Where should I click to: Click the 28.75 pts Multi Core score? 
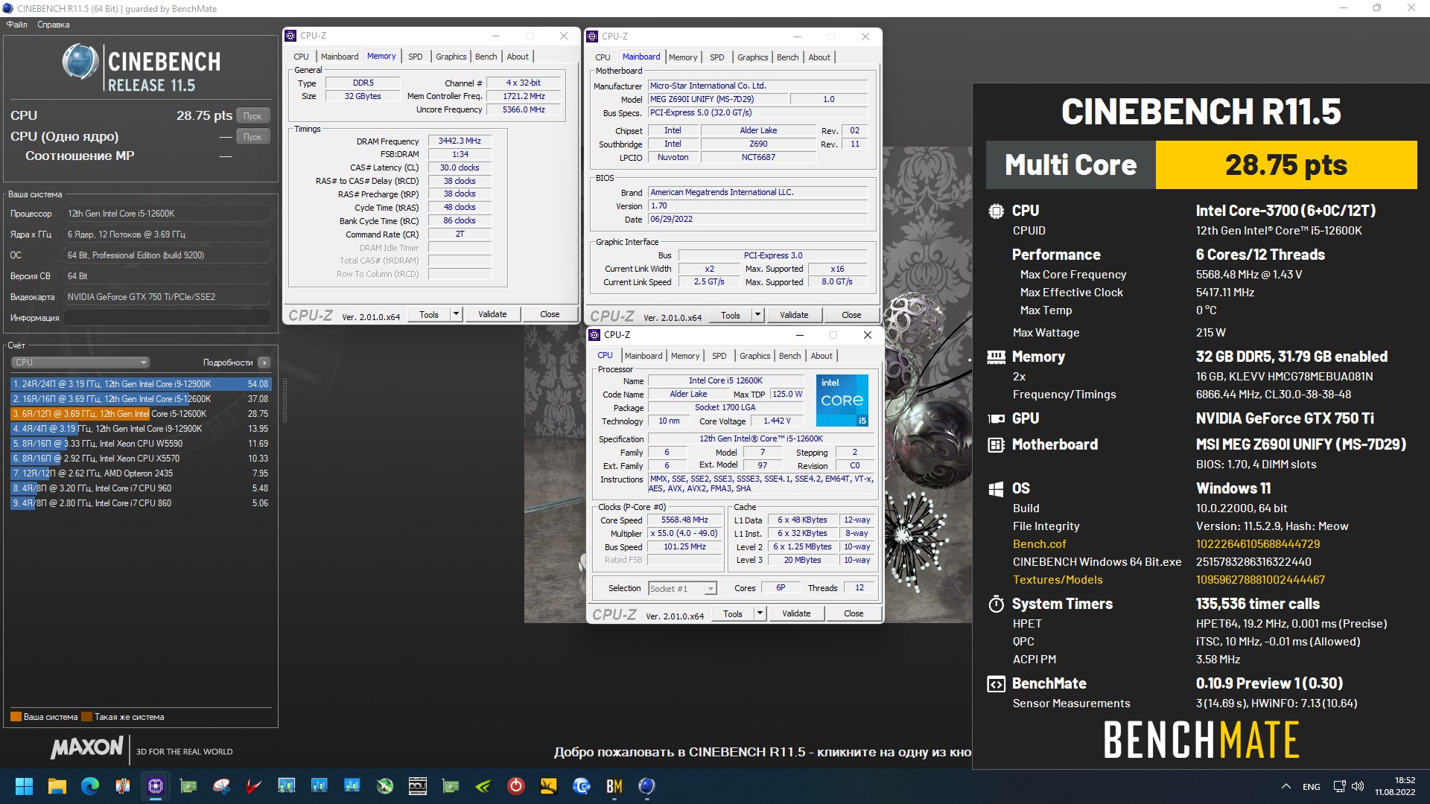pos(1286,165)
